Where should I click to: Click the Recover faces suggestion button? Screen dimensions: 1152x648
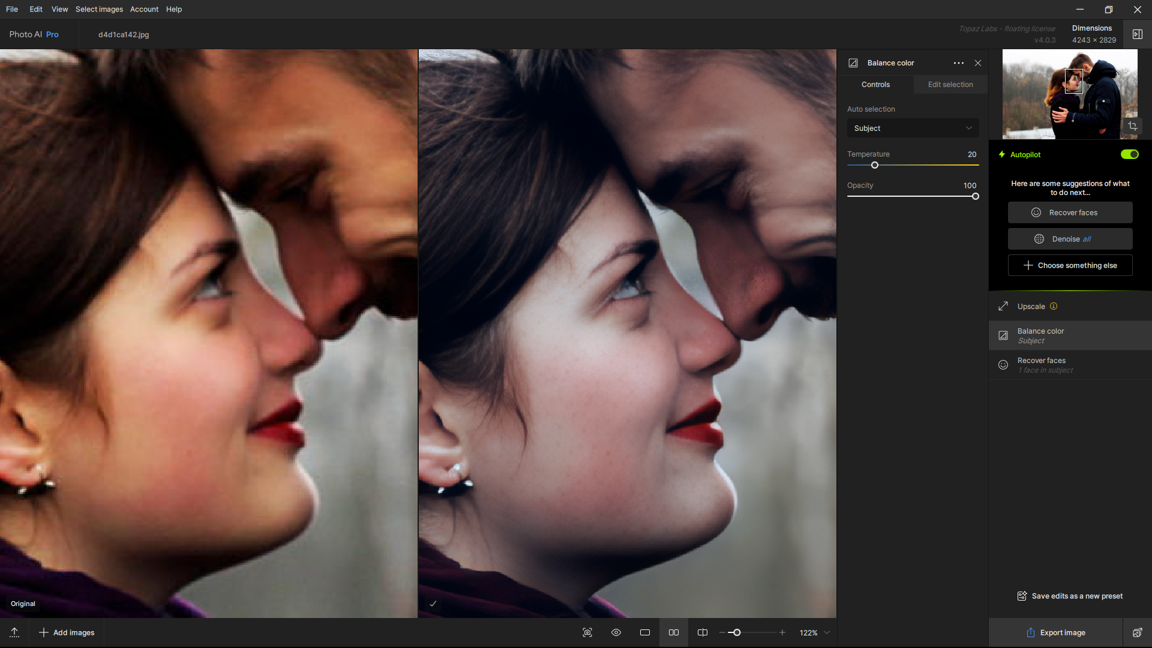coord(1070,212)
